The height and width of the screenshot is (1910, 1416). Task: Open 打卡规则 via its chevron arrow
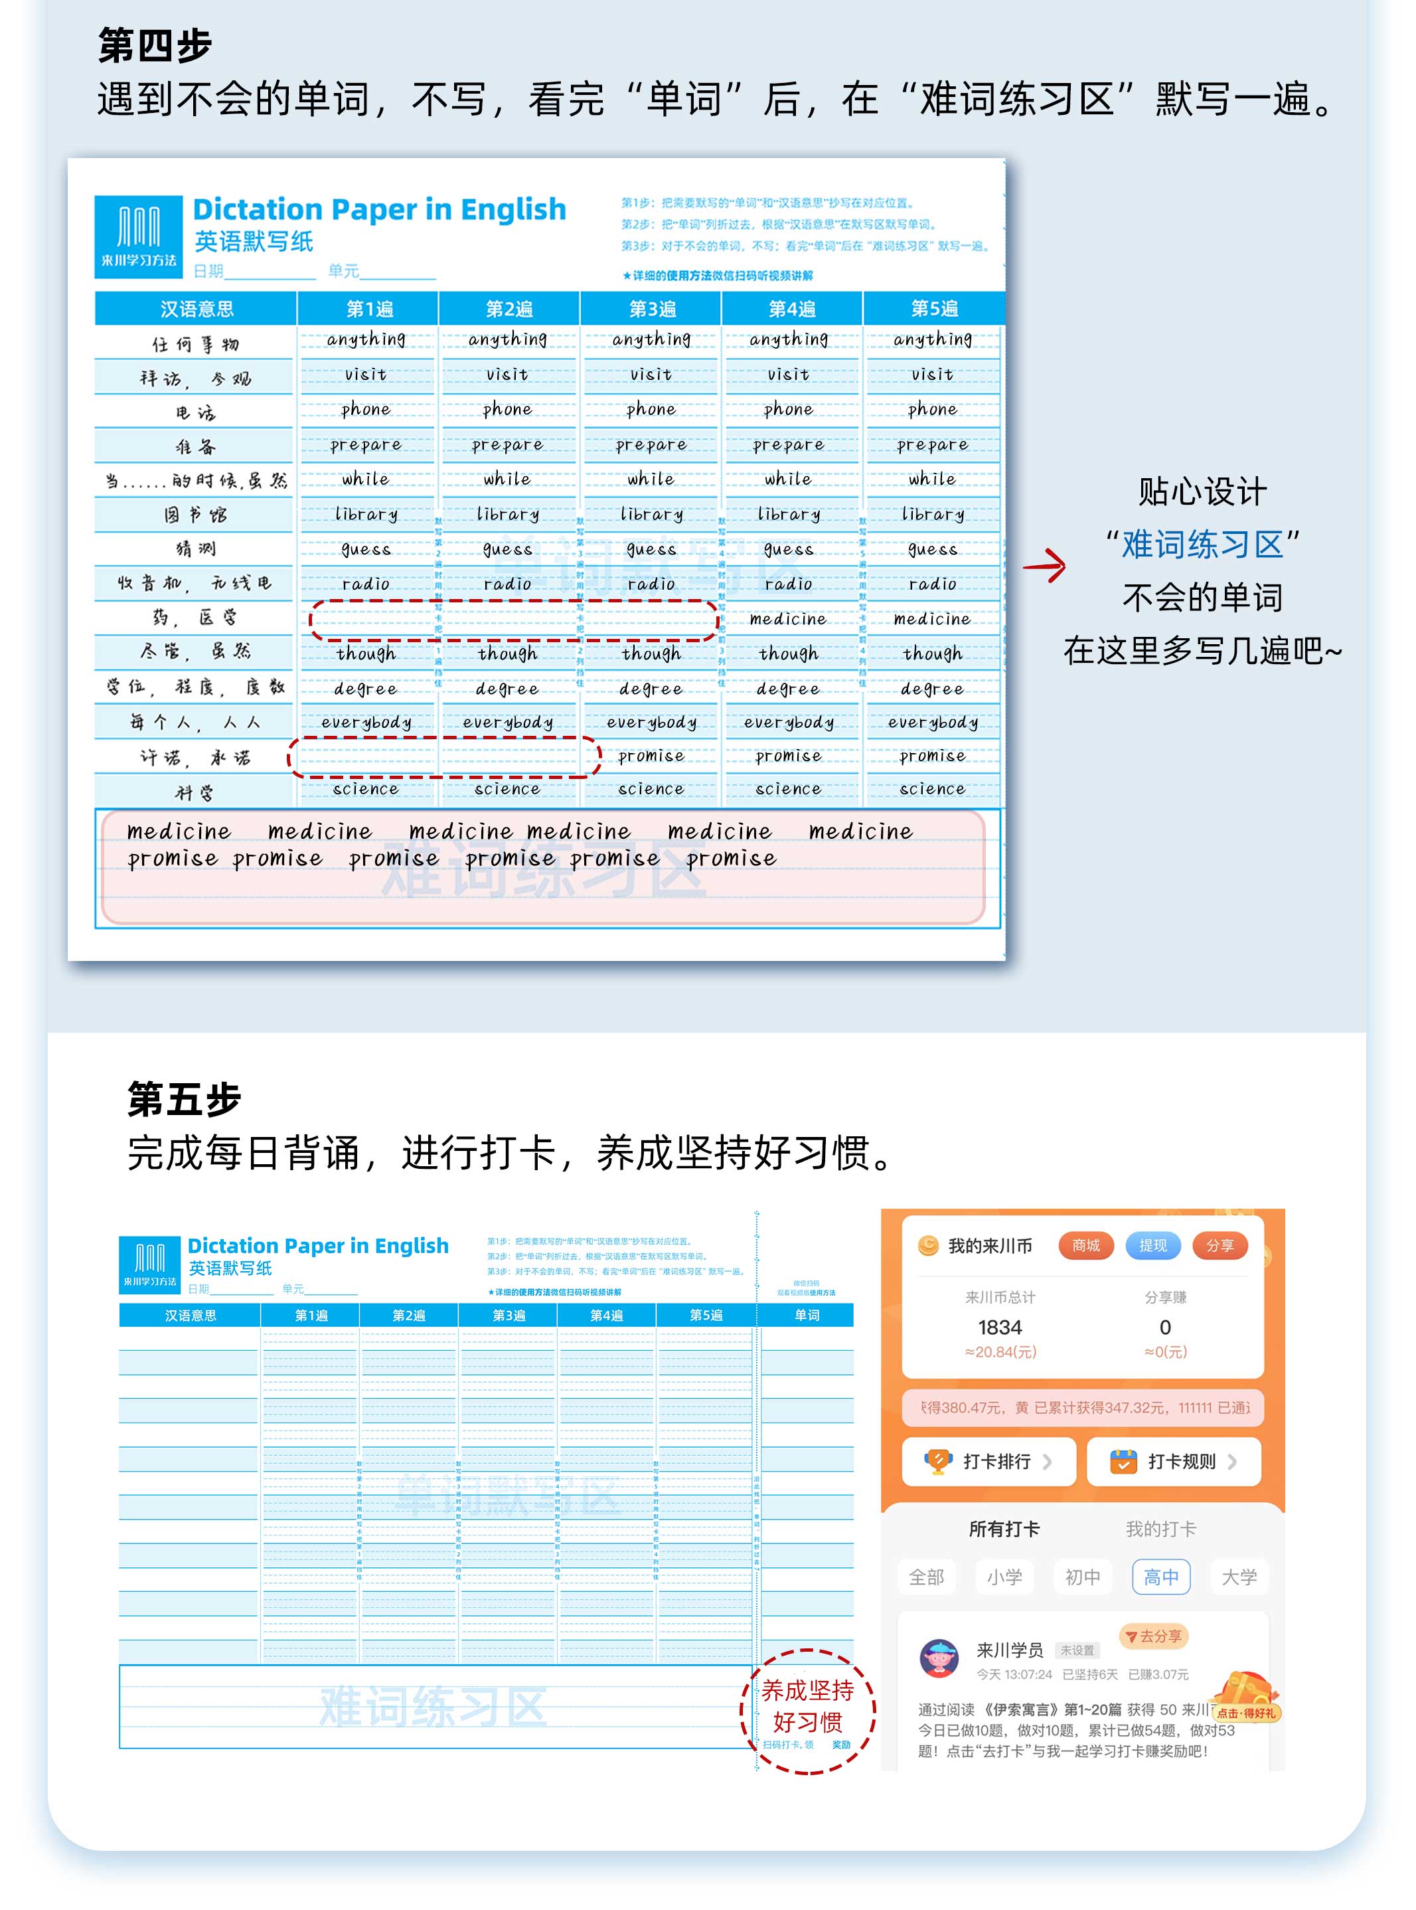coord(1231,1462)
